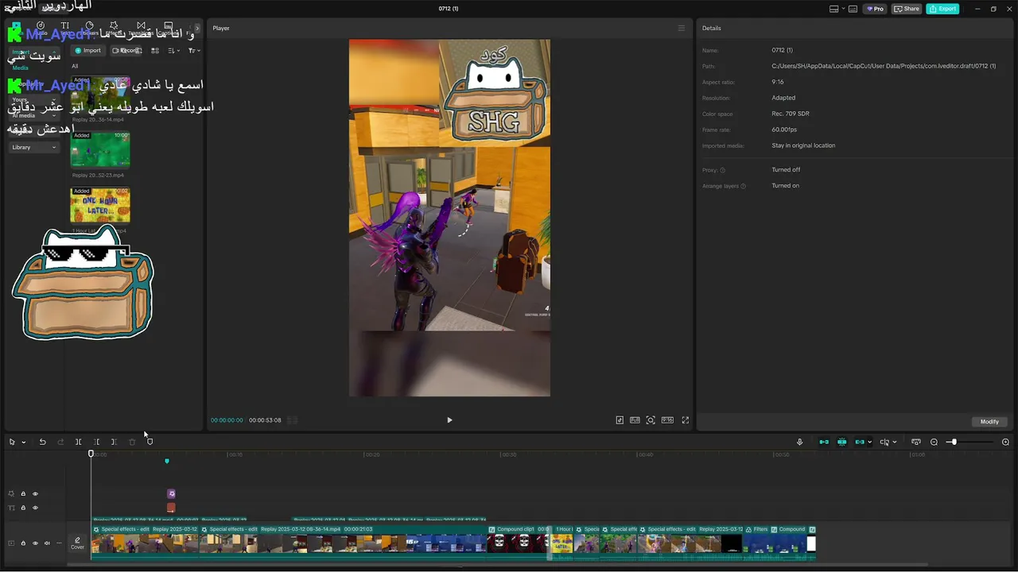Delete left portion of clip at playhead
The height and width of the screenshot is (572, 1018).
(x=96, y=442)
